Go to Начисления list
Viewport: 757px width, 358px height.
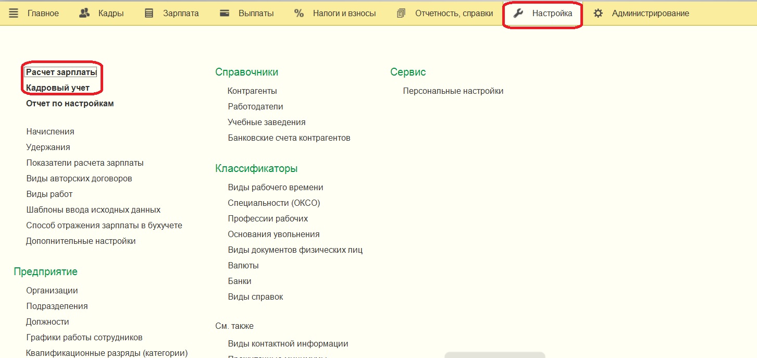click(50, 132)
